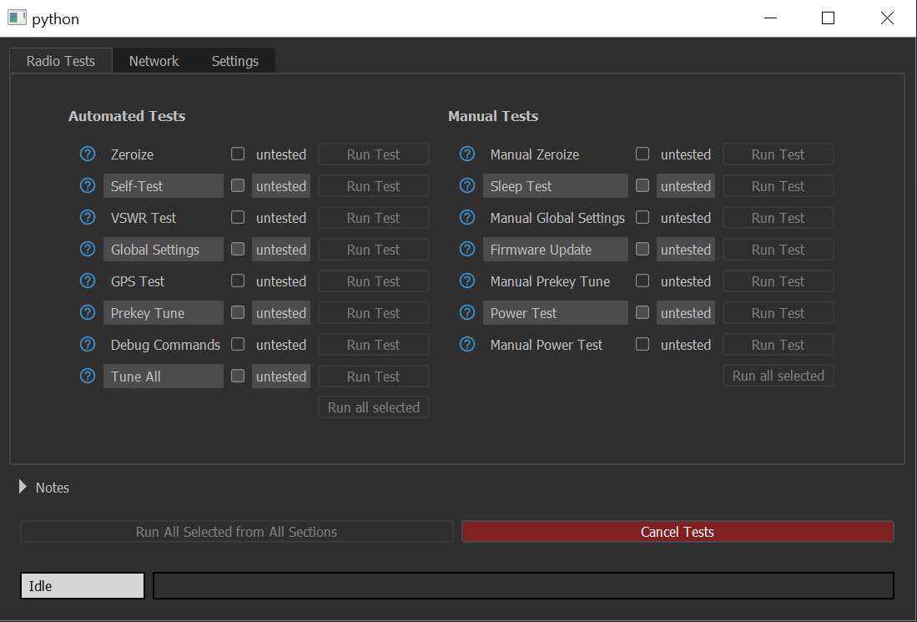The image size is (917, 622).
Task: Click the Idle status field
Action: pyautogui.click(x=83, y=586)
